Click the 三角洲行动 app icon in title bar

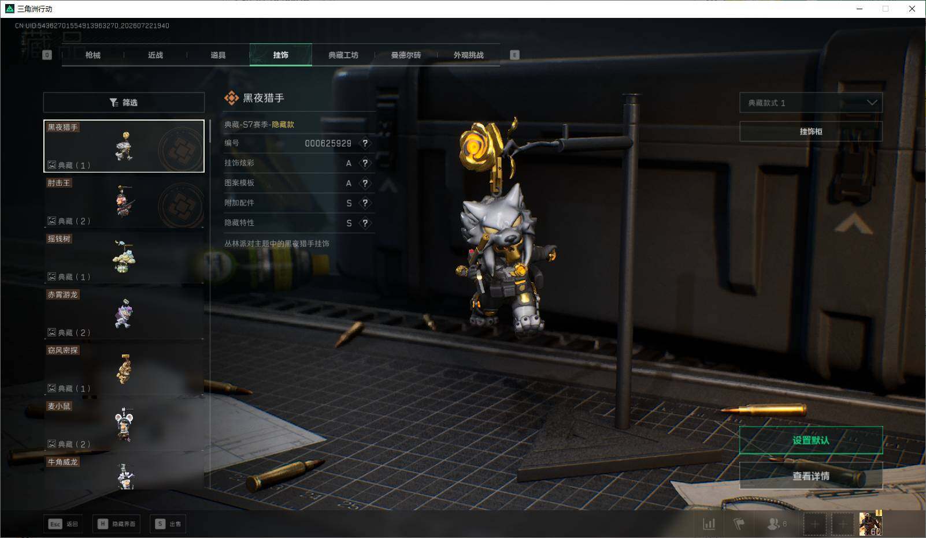(x=9, y=9)
